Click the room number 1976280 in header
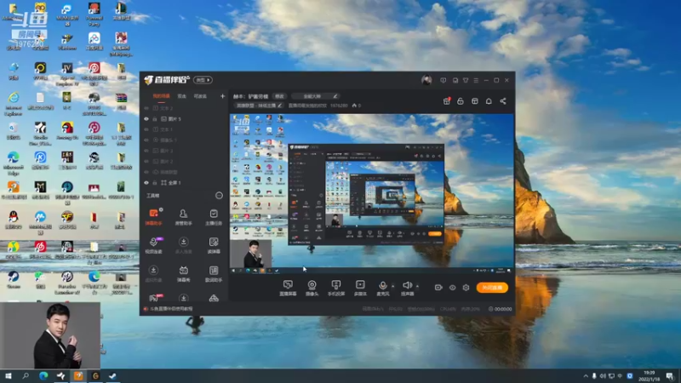 point(339,106)
